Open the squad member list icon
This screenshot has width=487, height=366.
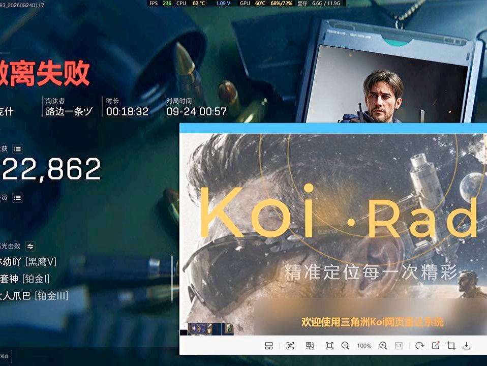[x=17, y=198]
